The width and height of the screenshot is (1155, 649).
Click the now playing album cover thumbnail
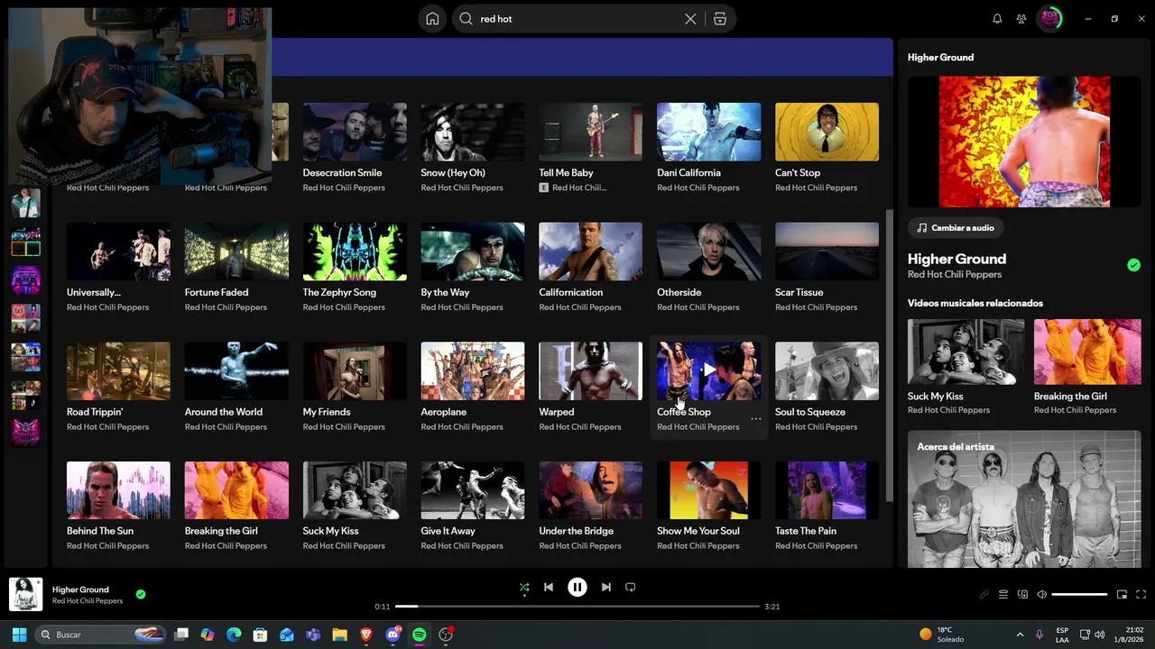tap(26, 595)
